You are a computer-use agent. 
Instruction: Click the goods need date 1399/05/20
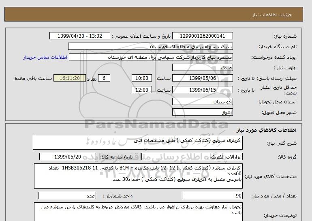pos(68,157)
